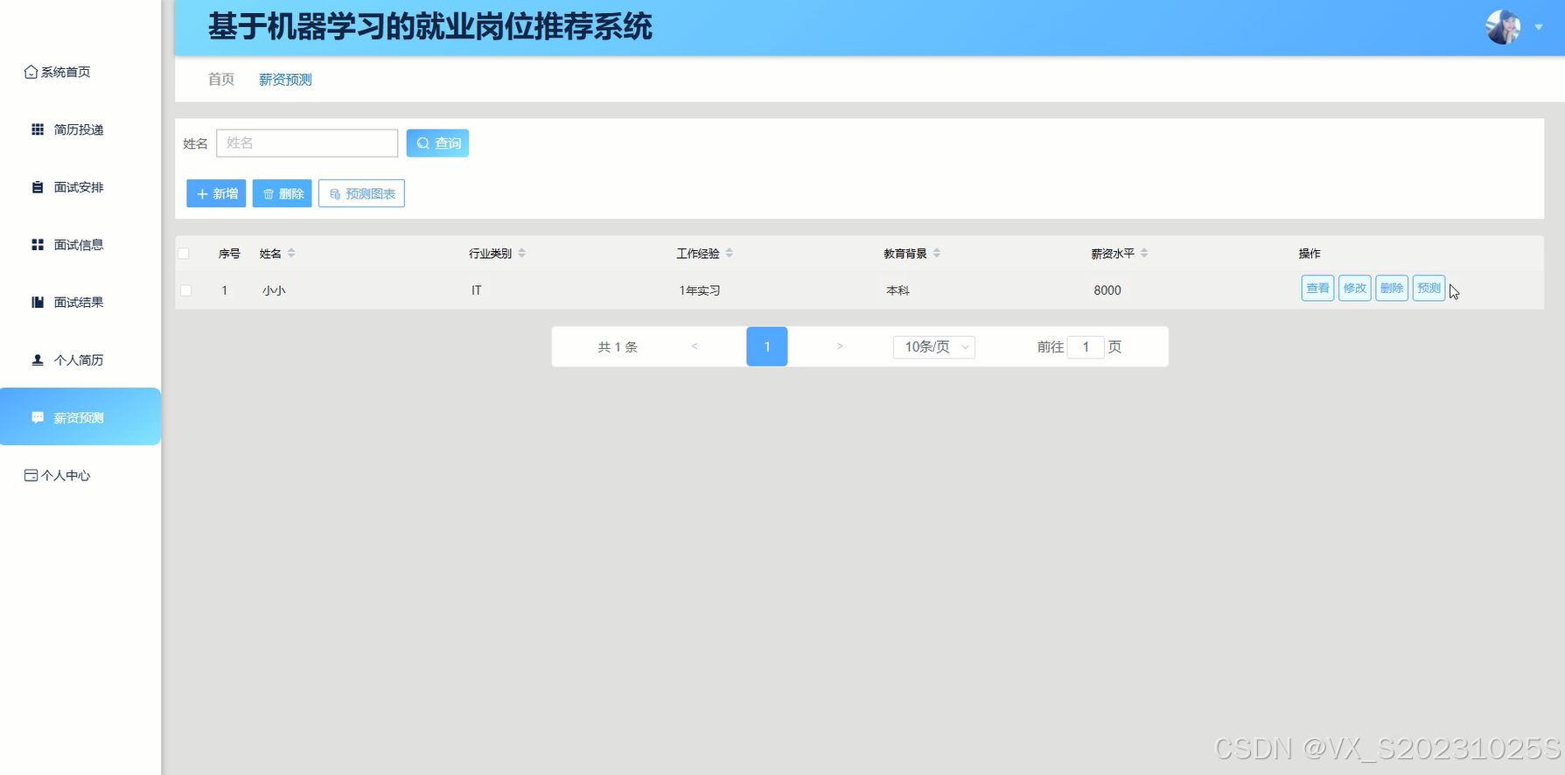This screenshot has height=775, width=1565.
Task: Click the 新增 add button
Action: click(216, 193)
